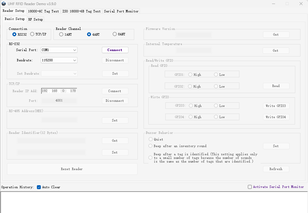Click the Internal Temperature text field
Screen dimensions: 308x213
[194, 50]
